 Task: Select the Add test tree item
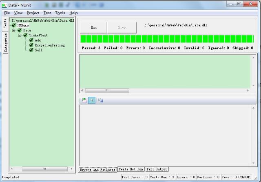click(x=38, y=40)
